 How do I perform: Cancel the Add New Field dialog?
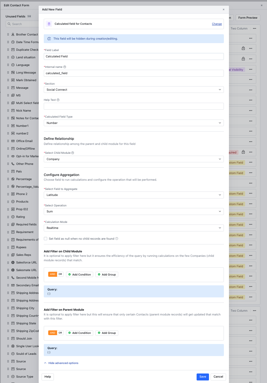[x=218, y=377]
